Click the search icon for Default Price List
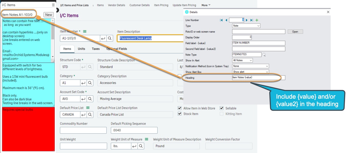The height and width of the screenshot is (153, 357). tap(90, 114)
